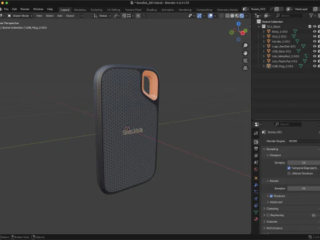This screenshot has height=240, width=320.
Task: Open the Modifiers wrench tab icon
Action: pyautogui.click(x=256, y=185)
